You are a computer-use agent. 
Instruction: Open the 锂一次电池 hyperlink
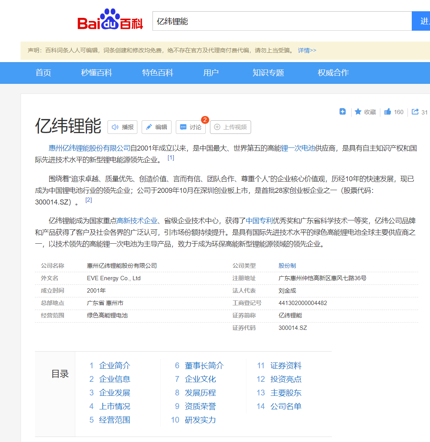(298, 148)
